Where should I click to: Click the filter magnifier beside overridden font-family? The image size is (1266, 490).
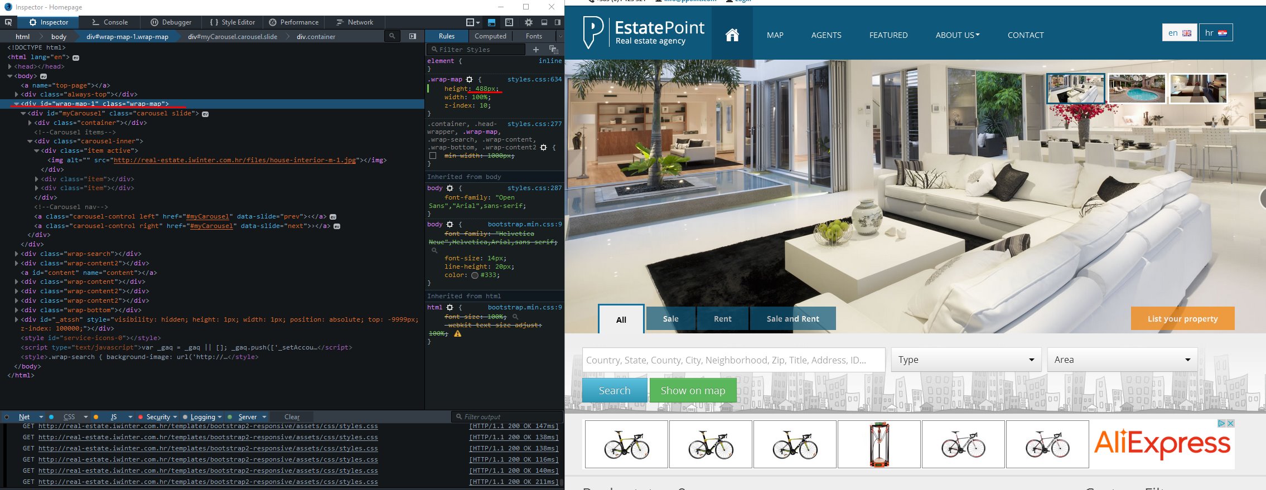click(434, 251)
